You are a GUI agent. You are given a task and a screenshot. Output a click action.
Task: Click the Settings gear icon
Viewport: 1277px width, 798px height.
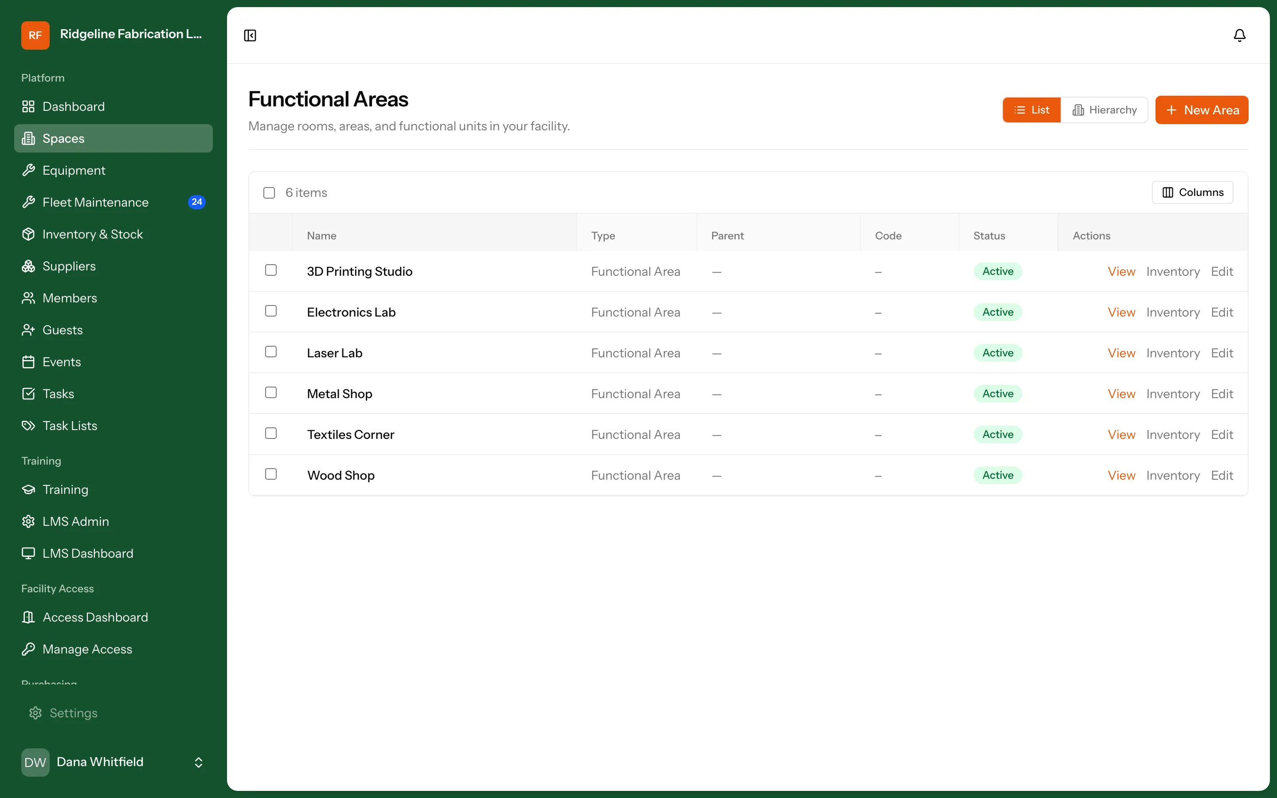click(x=35, y=713)
